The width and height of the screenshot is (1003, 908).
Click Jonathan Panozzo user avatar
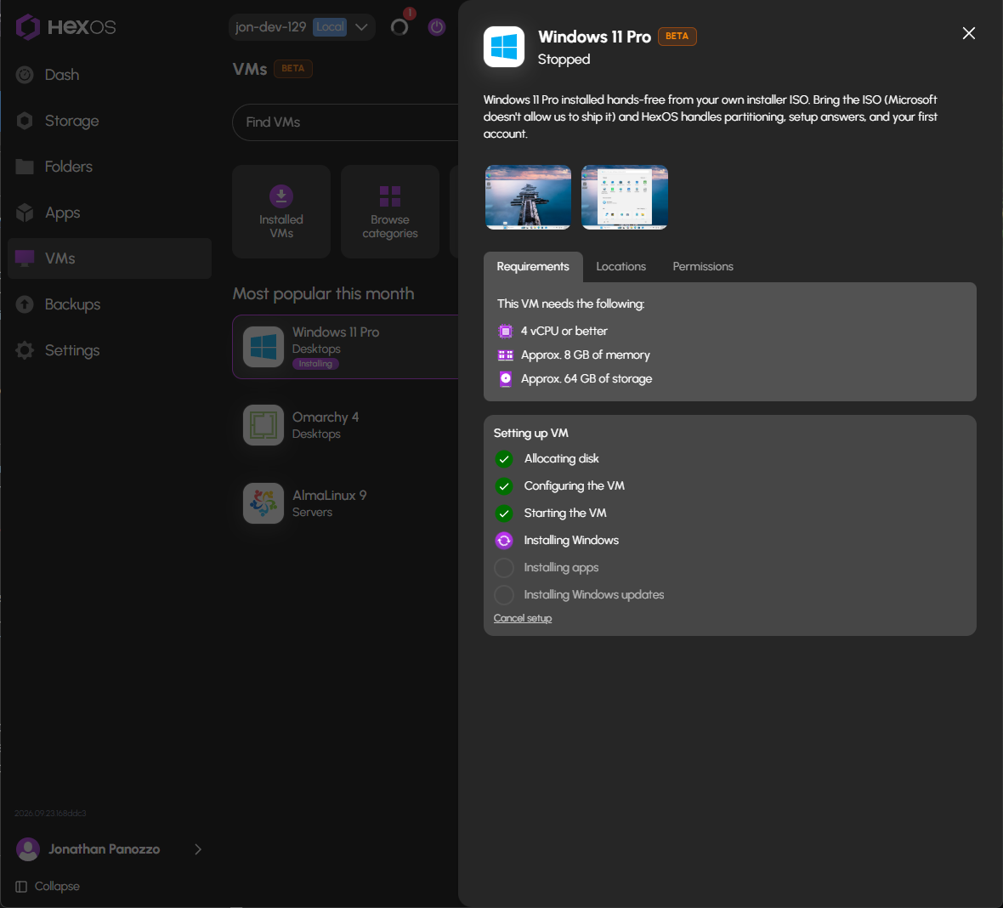coord(27,850)
